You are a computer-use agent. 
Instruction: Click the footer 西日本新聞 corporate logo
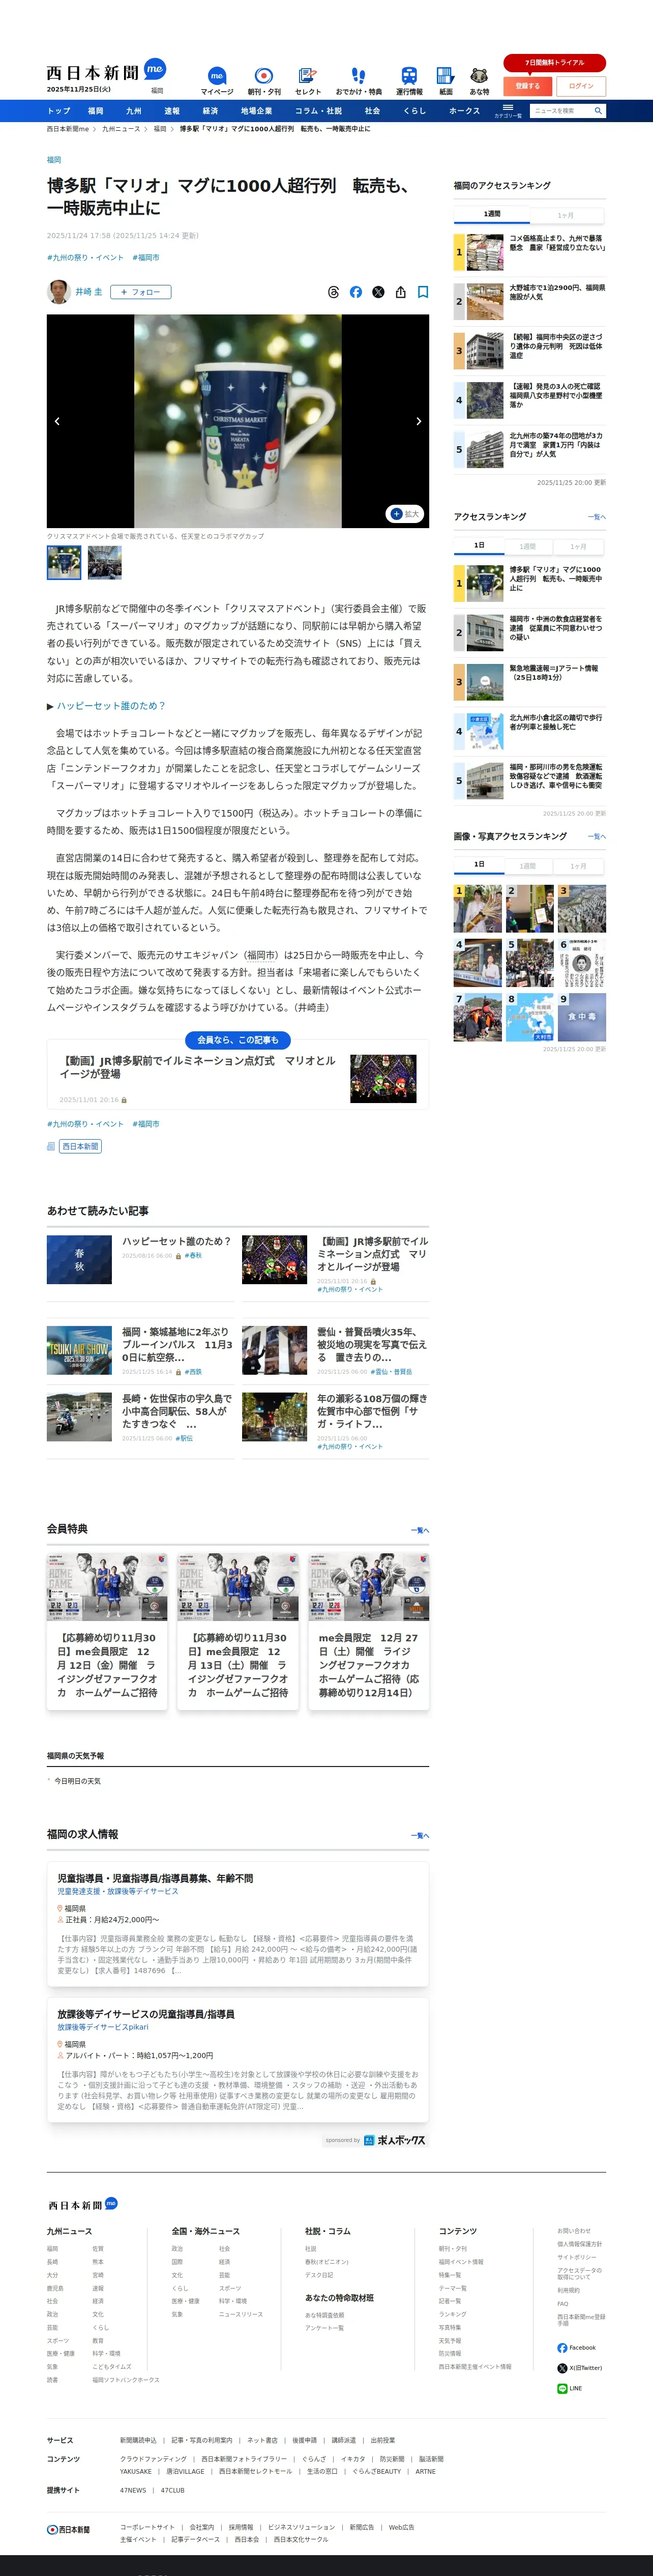pyautogui.click(x=68, y=2529)
